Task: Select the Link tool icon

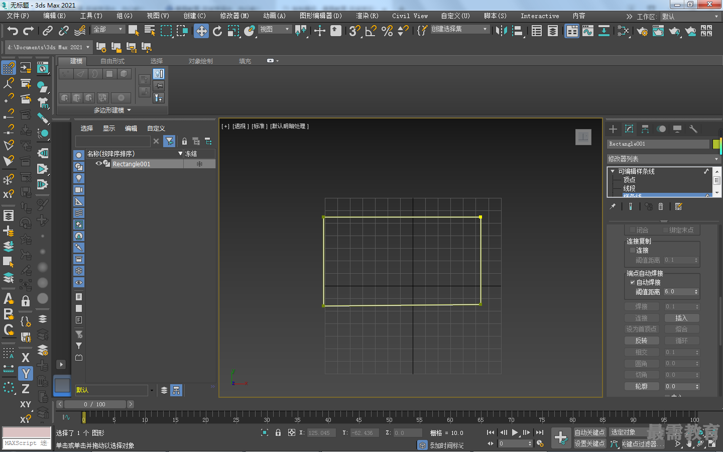Action: click(x=48, y=31)
